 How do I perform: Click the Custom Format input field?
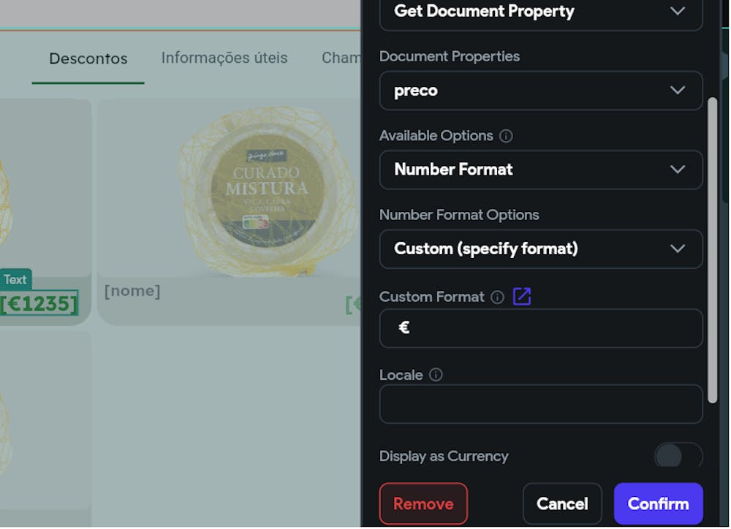[541, 328]
